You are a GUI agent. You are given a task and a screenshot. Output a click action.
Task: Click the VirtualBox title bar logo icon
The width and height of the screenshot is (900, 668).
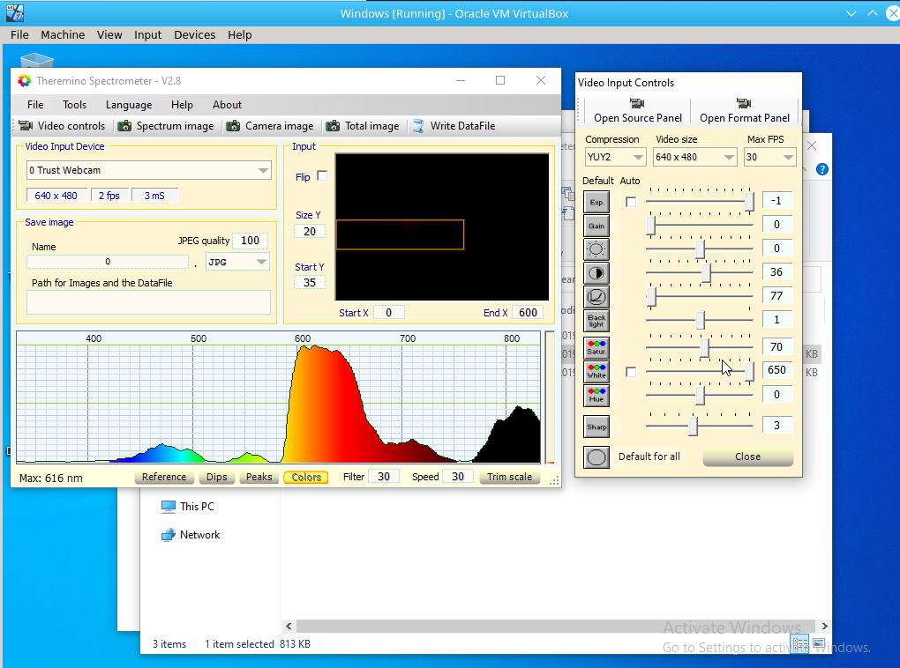click(x=15, y=12)
